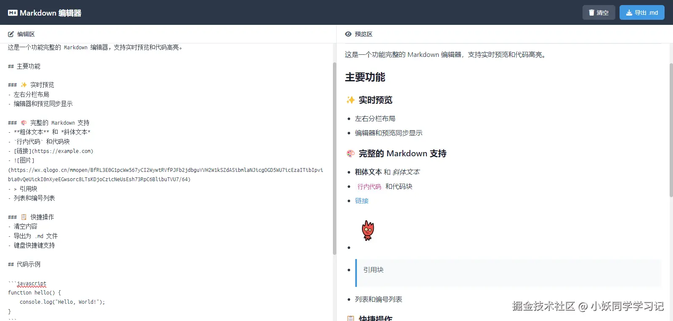Click the eye icon beside 预览区

pos(348,34)
